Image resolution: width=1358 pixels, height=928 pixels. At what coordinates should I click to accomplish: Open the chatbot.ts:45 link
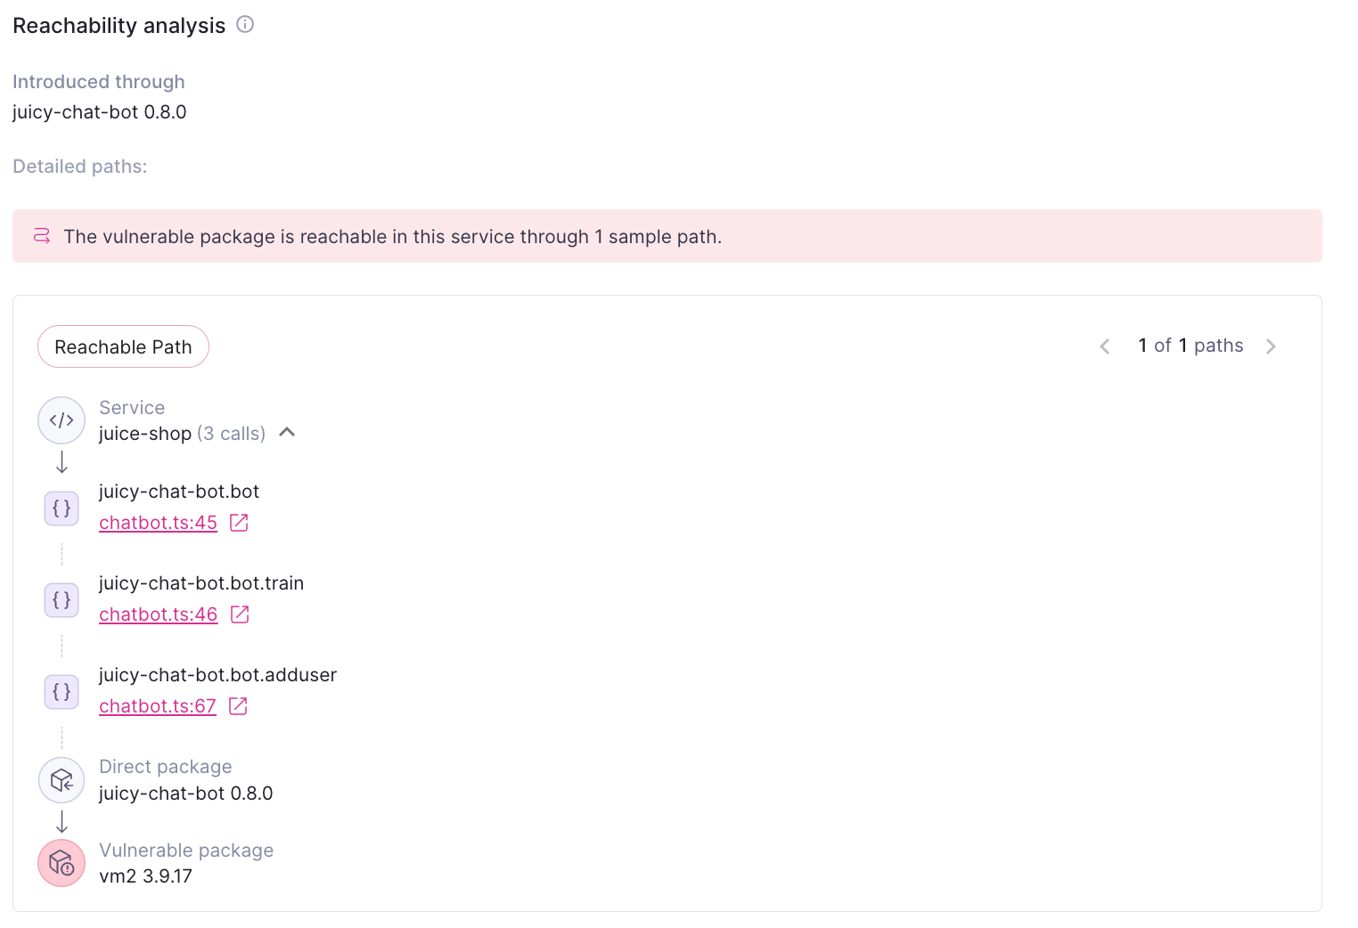coord(159,523)
